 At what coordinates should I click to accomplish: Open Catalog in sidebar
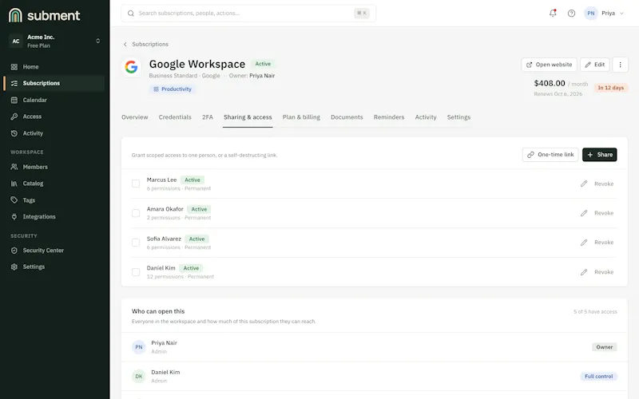click(x=54, y=184)
